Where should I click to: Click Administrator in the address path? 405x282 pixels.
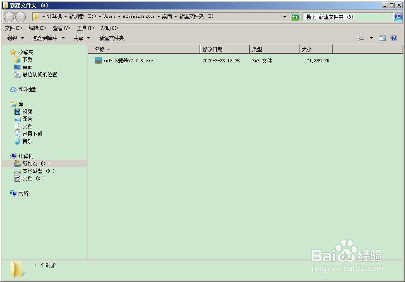139,16
